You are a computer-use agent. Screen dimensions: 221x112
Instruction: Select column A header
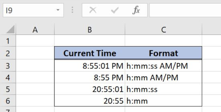click(35, 29)
